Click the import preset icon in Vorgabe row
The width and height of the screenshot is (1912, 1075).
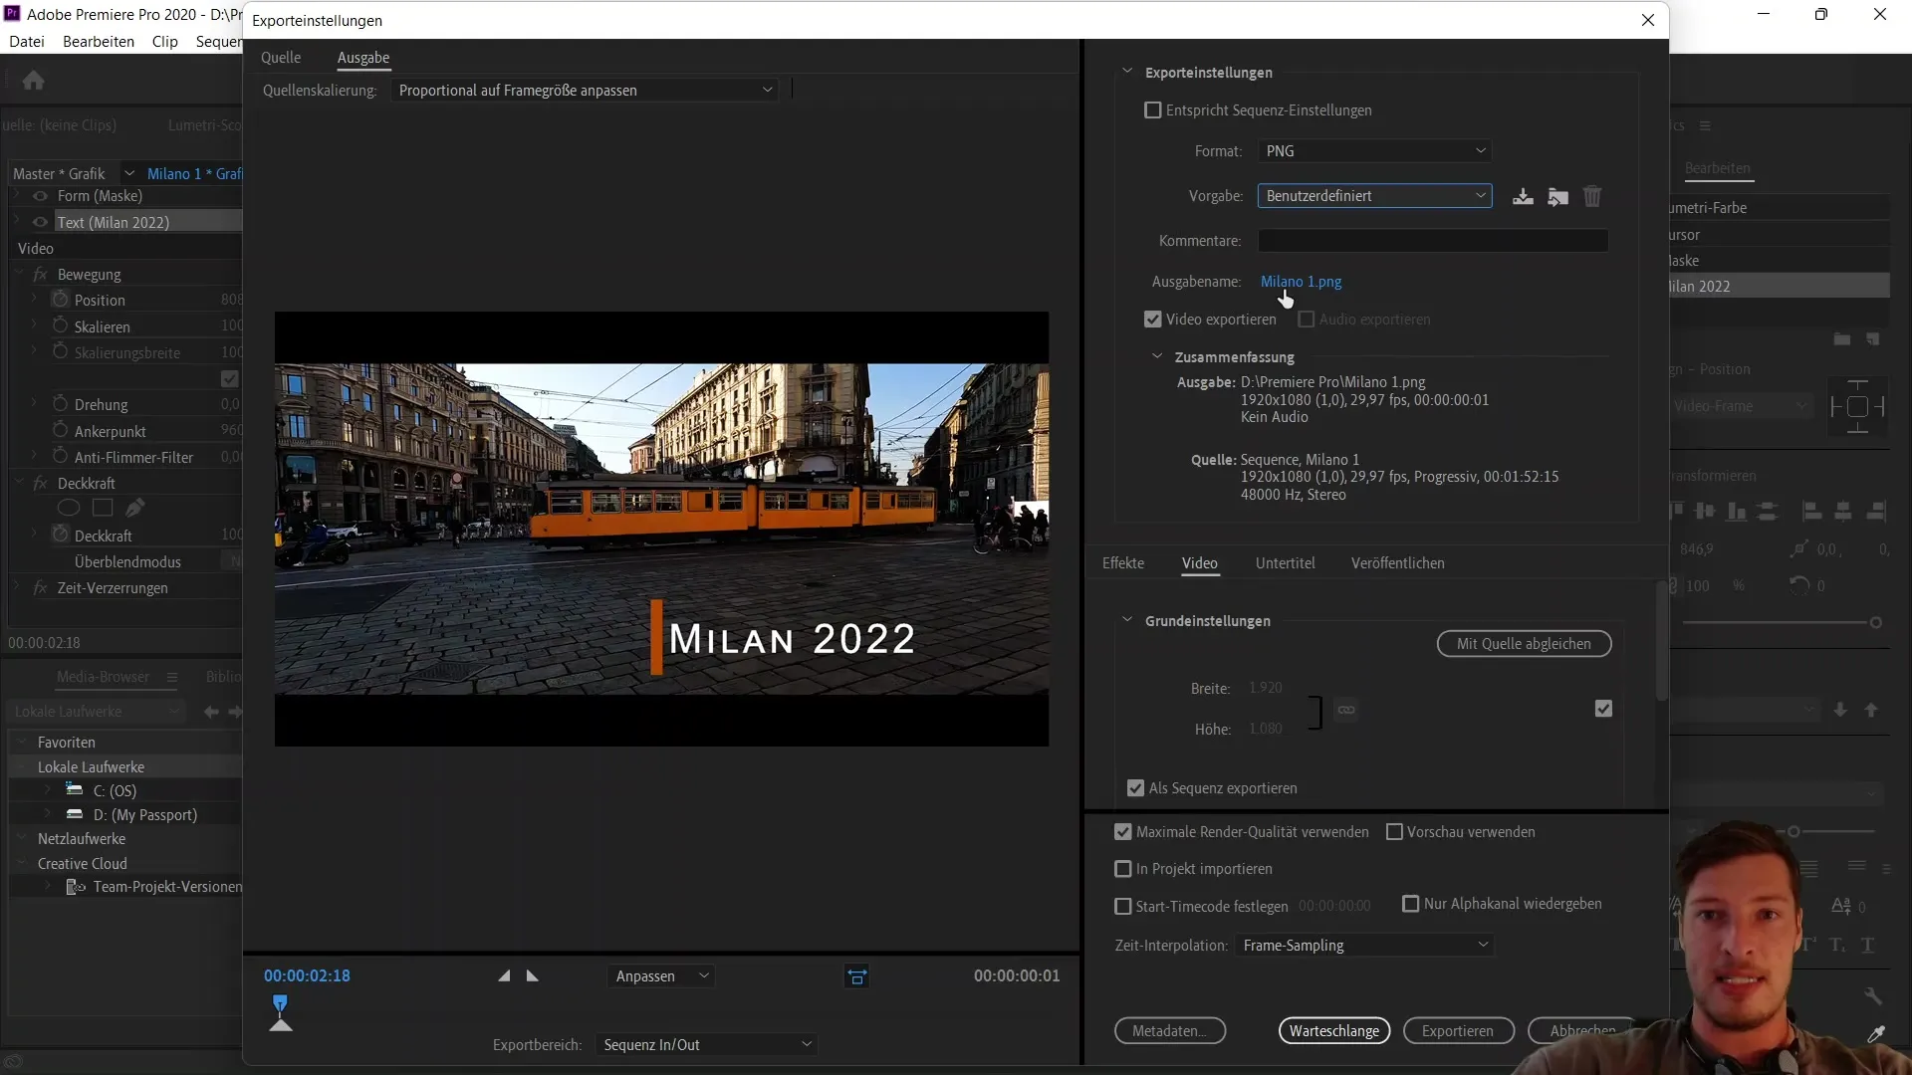point(1557,195)
